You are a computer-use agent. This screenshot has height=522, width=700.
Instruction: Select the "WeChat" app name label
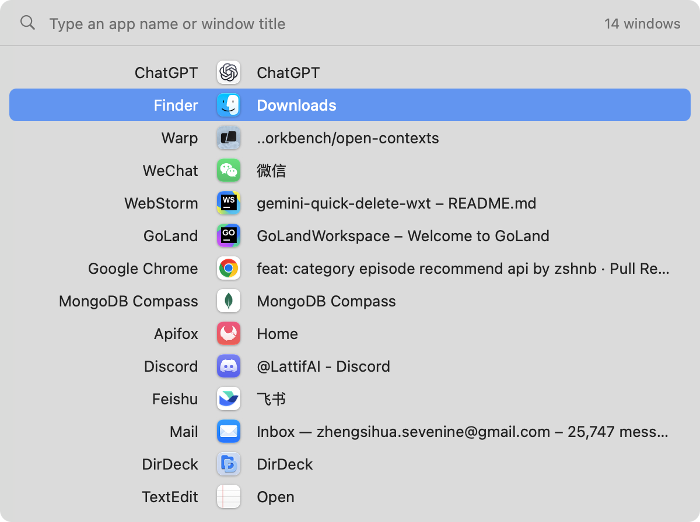pyautogui.click(x=170, y=171)
